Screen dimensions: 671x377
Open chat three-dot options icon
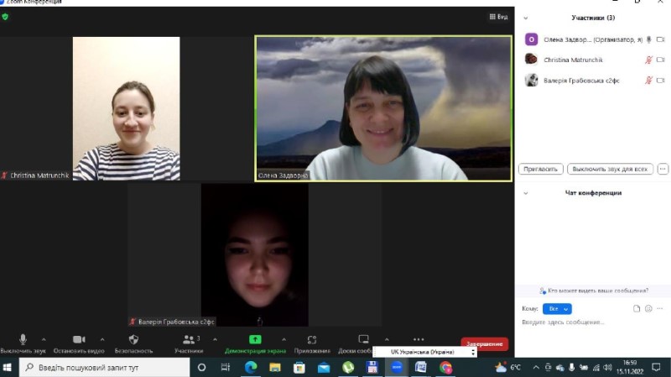[x=659, y=308]
